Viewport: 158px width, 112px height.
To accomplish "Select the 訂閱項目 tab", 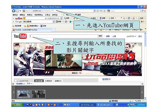I will click(48, 81).
